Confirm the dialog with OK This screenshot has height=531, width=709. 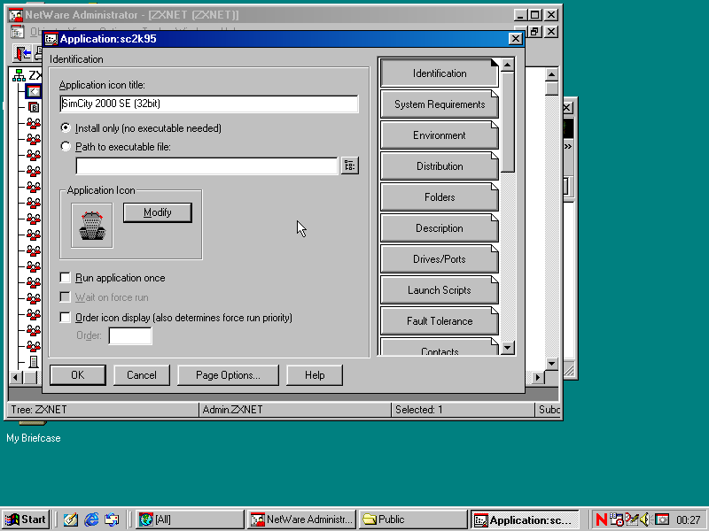[78, 375]
